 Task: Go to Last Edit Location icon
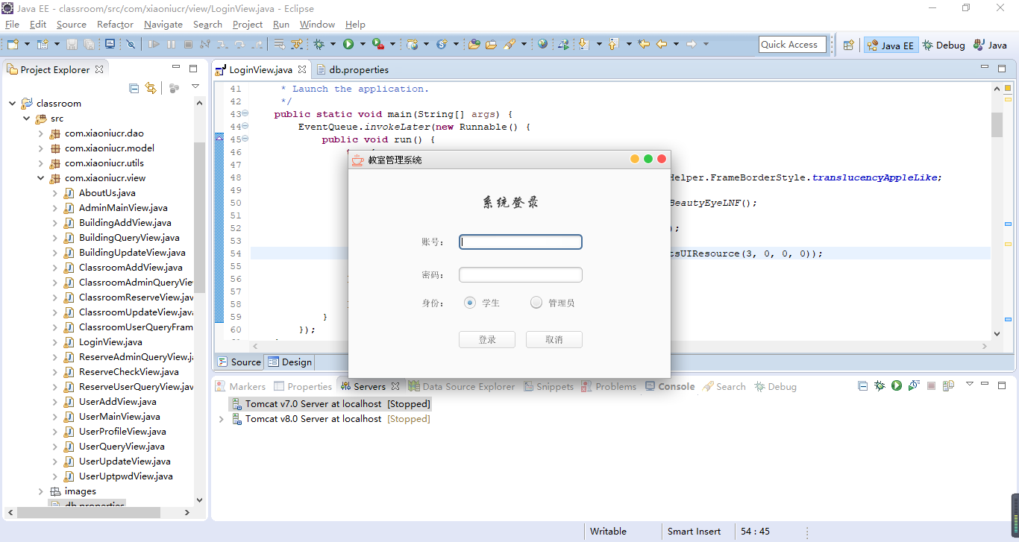coord(644,45)
